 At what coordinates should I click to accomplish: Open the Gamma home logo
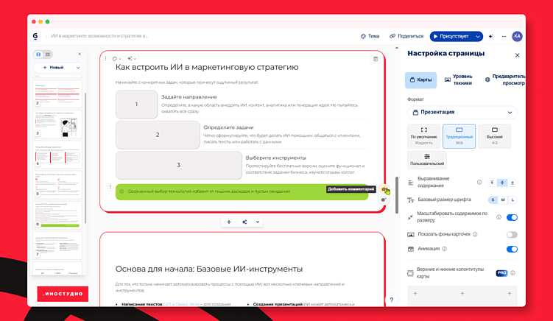35,36
